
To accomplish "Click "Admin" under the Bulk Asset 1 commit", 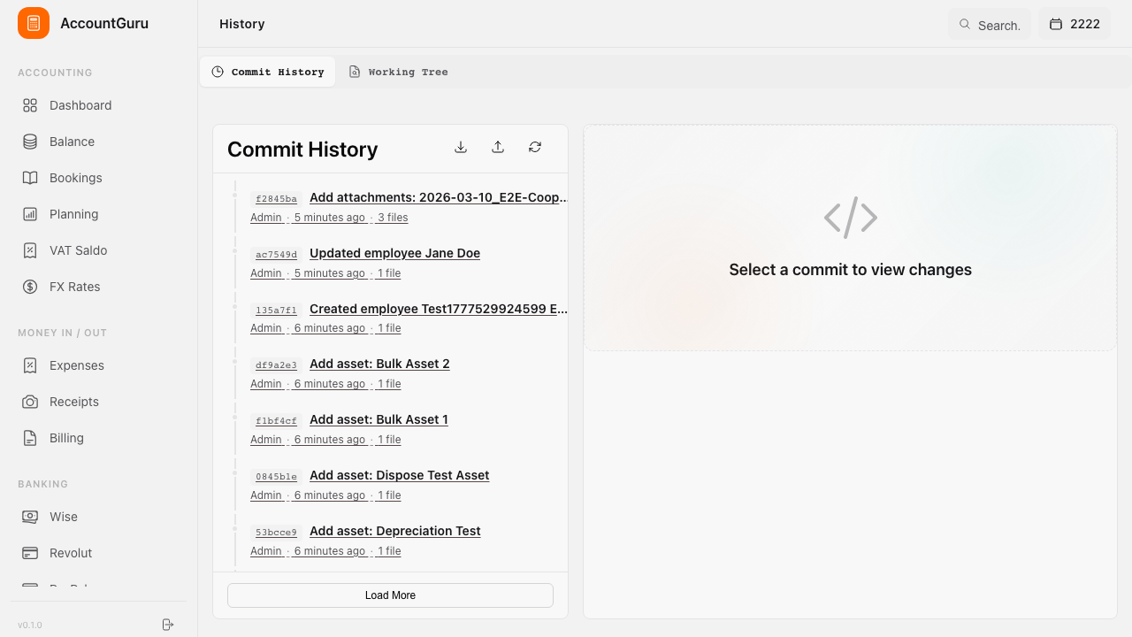I will click(266, 440).
